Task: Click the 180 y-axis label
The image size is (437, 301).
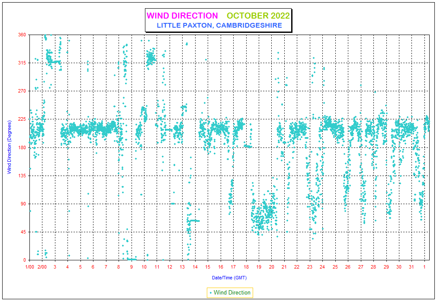Action: click(x=22, y=147)
